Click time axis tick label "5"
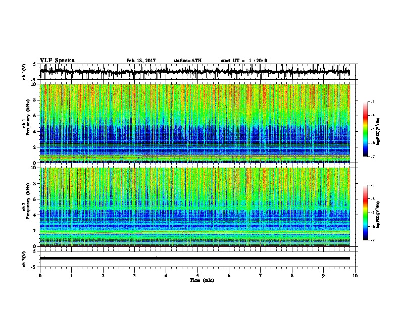Screen dimensions: 400x309 197,276
